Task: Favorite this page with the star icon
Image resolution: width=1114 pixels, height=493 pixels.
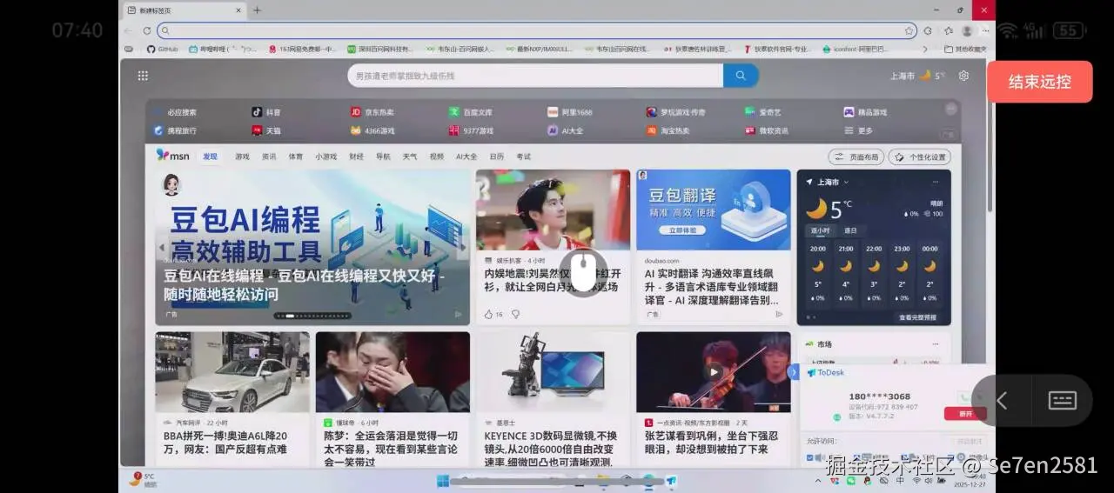Action: [909, 30]
